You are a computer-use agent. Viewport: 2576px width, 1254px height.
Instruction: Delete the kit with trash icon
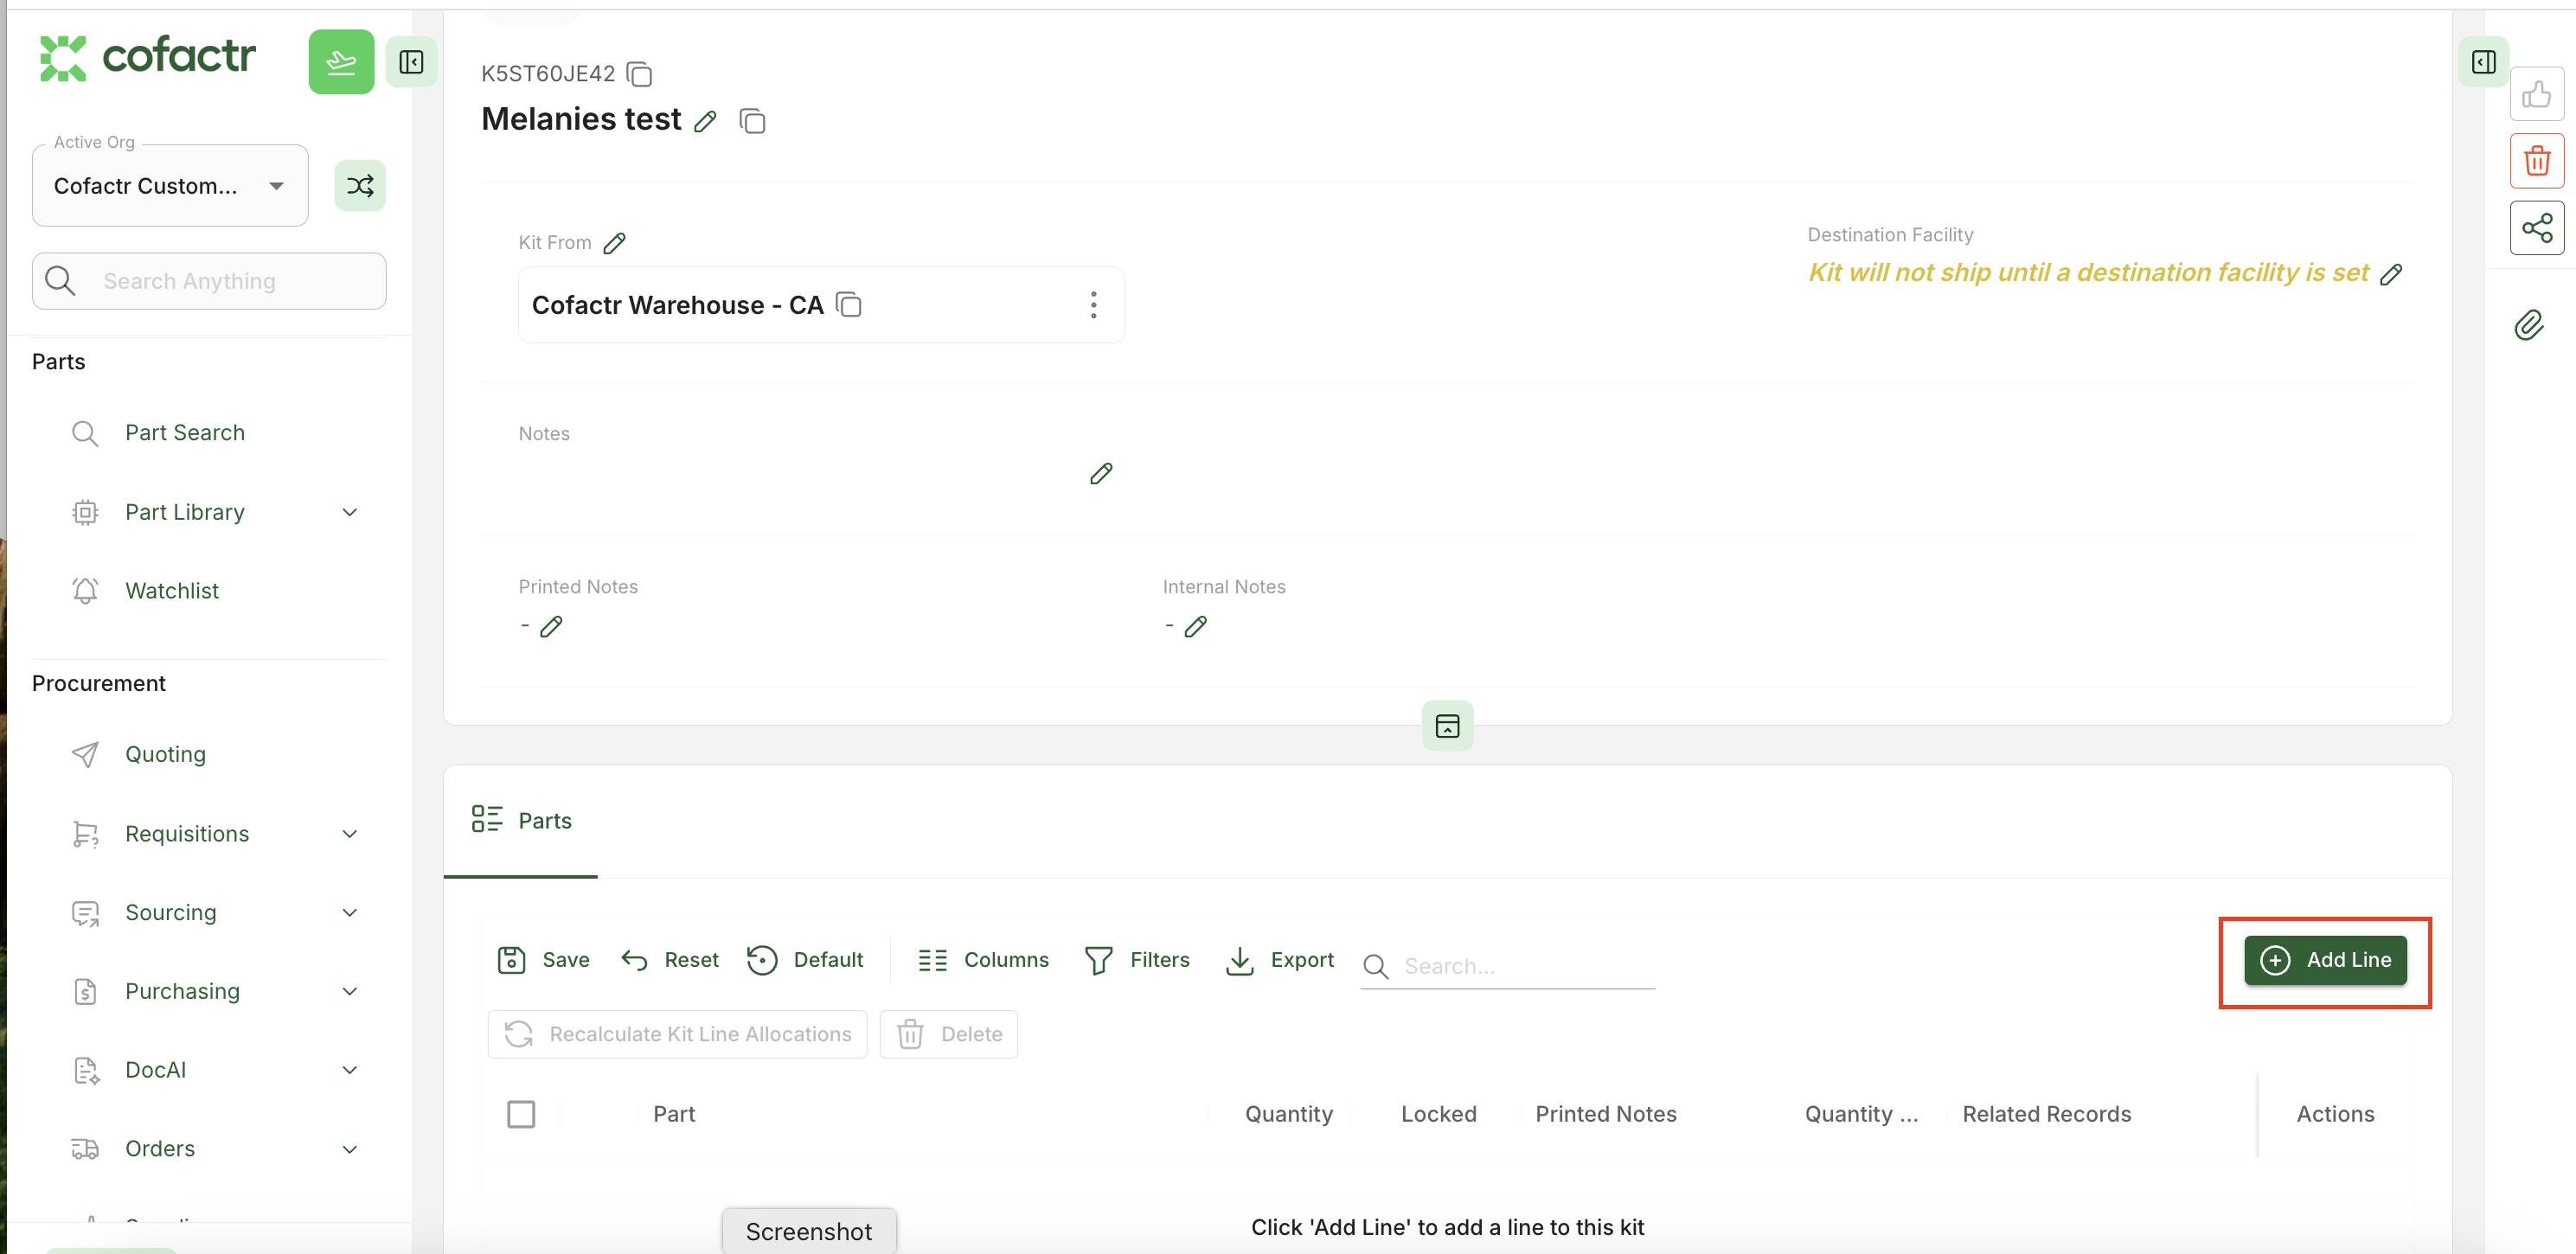pos(2536,161)
